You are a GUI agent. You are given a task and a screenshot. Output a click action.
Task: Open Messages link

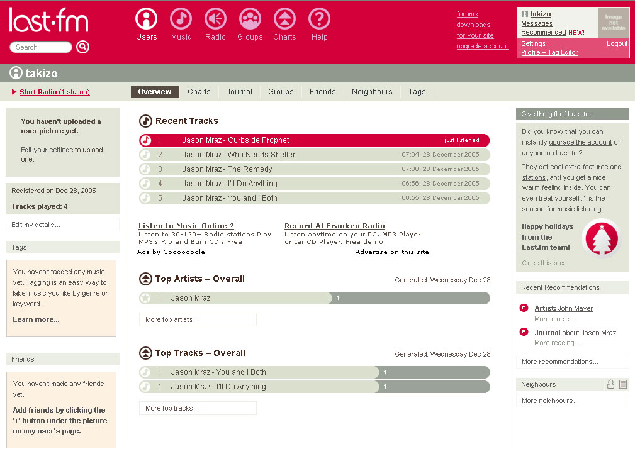point(537,23)
